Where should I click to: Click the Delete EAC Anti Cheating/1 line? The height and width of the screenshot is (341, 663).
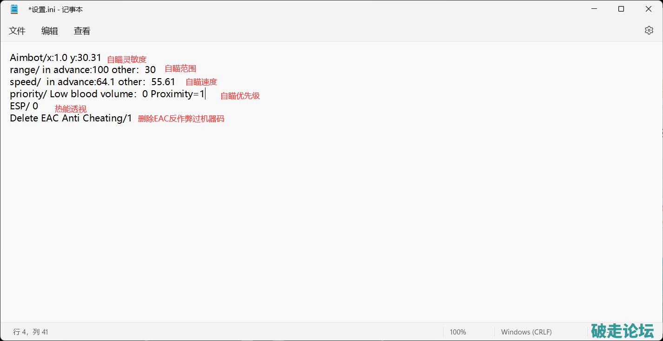(71, 118)
